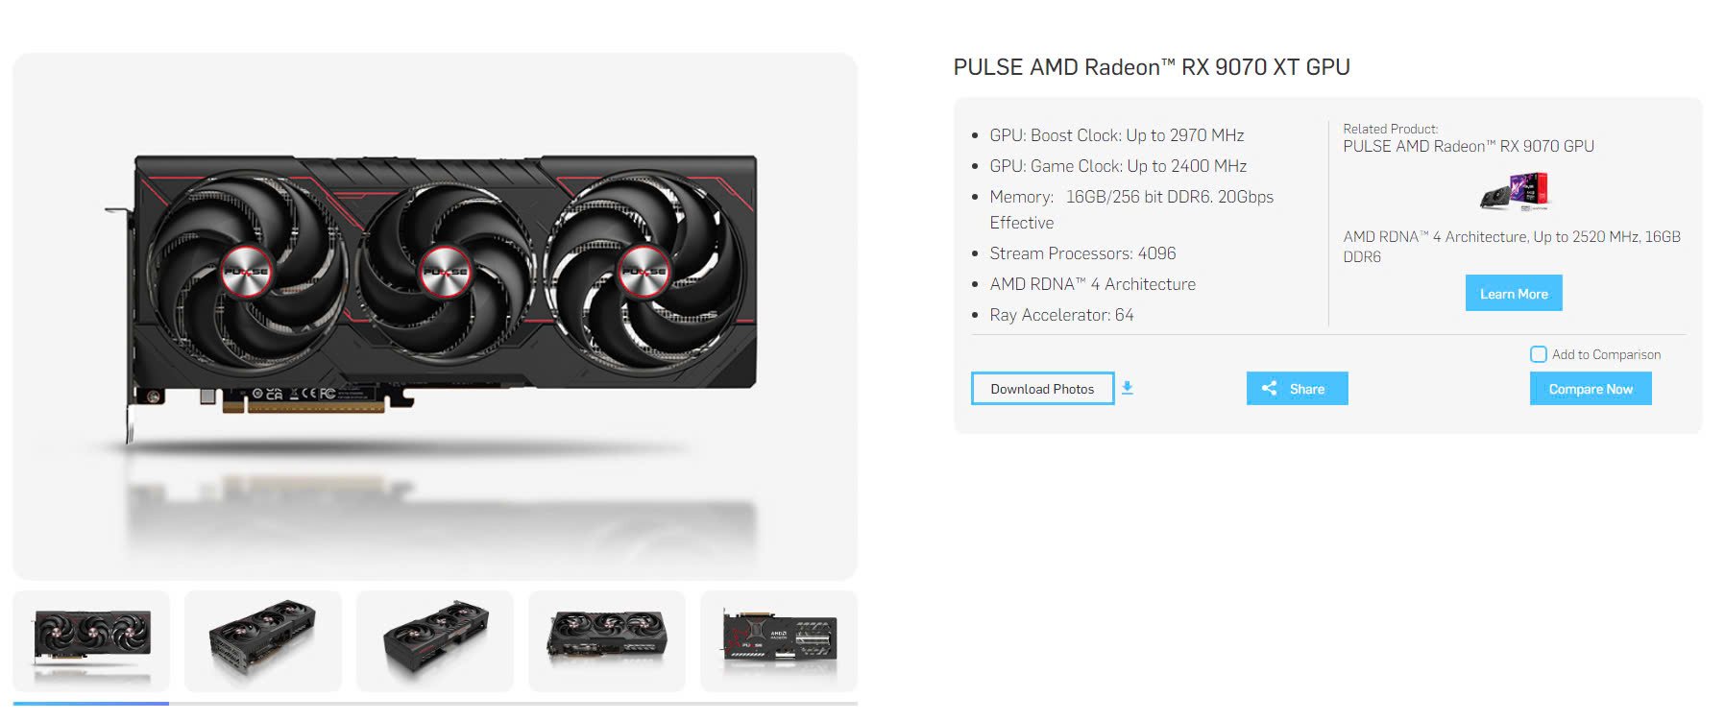Screen dimensions: 1725x721
Task: Tick the Add to Comparison checkbox
Action: (1538, 354)
